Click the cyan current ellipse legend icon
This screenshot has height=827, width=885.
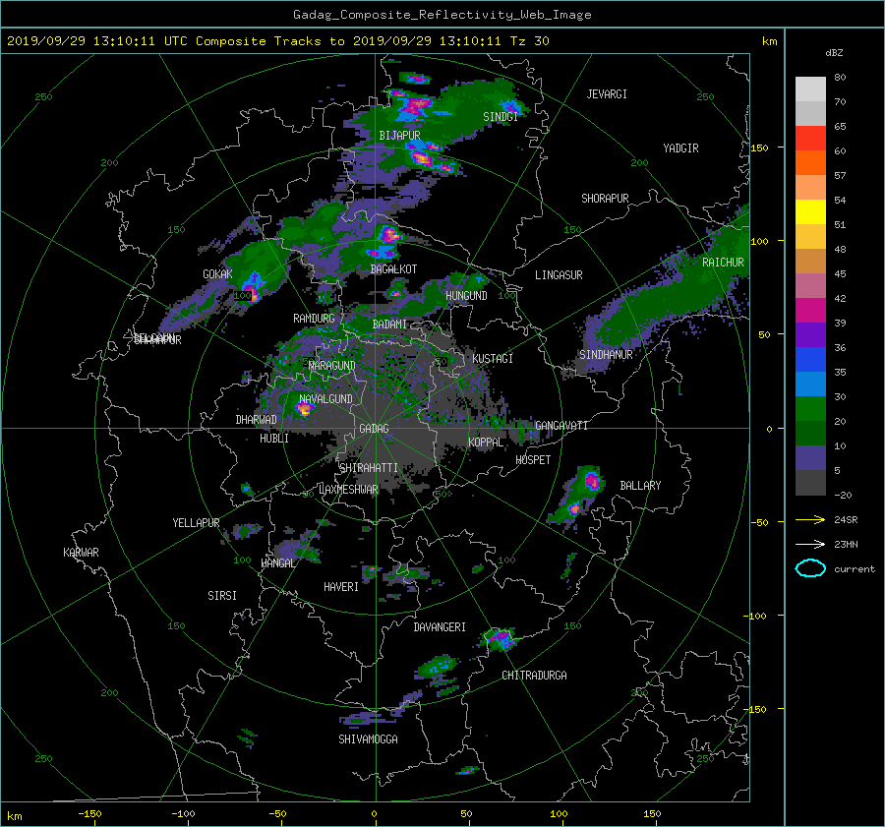pos(810,568)
